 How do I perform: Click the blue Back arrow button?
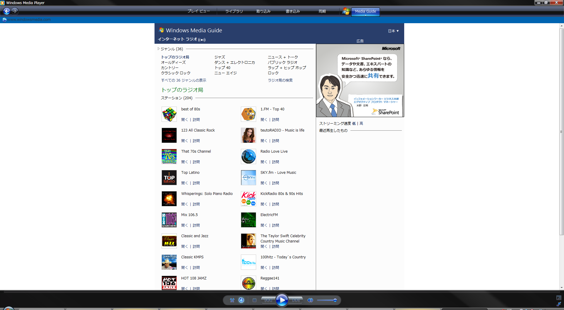click(x=6, y=11)
